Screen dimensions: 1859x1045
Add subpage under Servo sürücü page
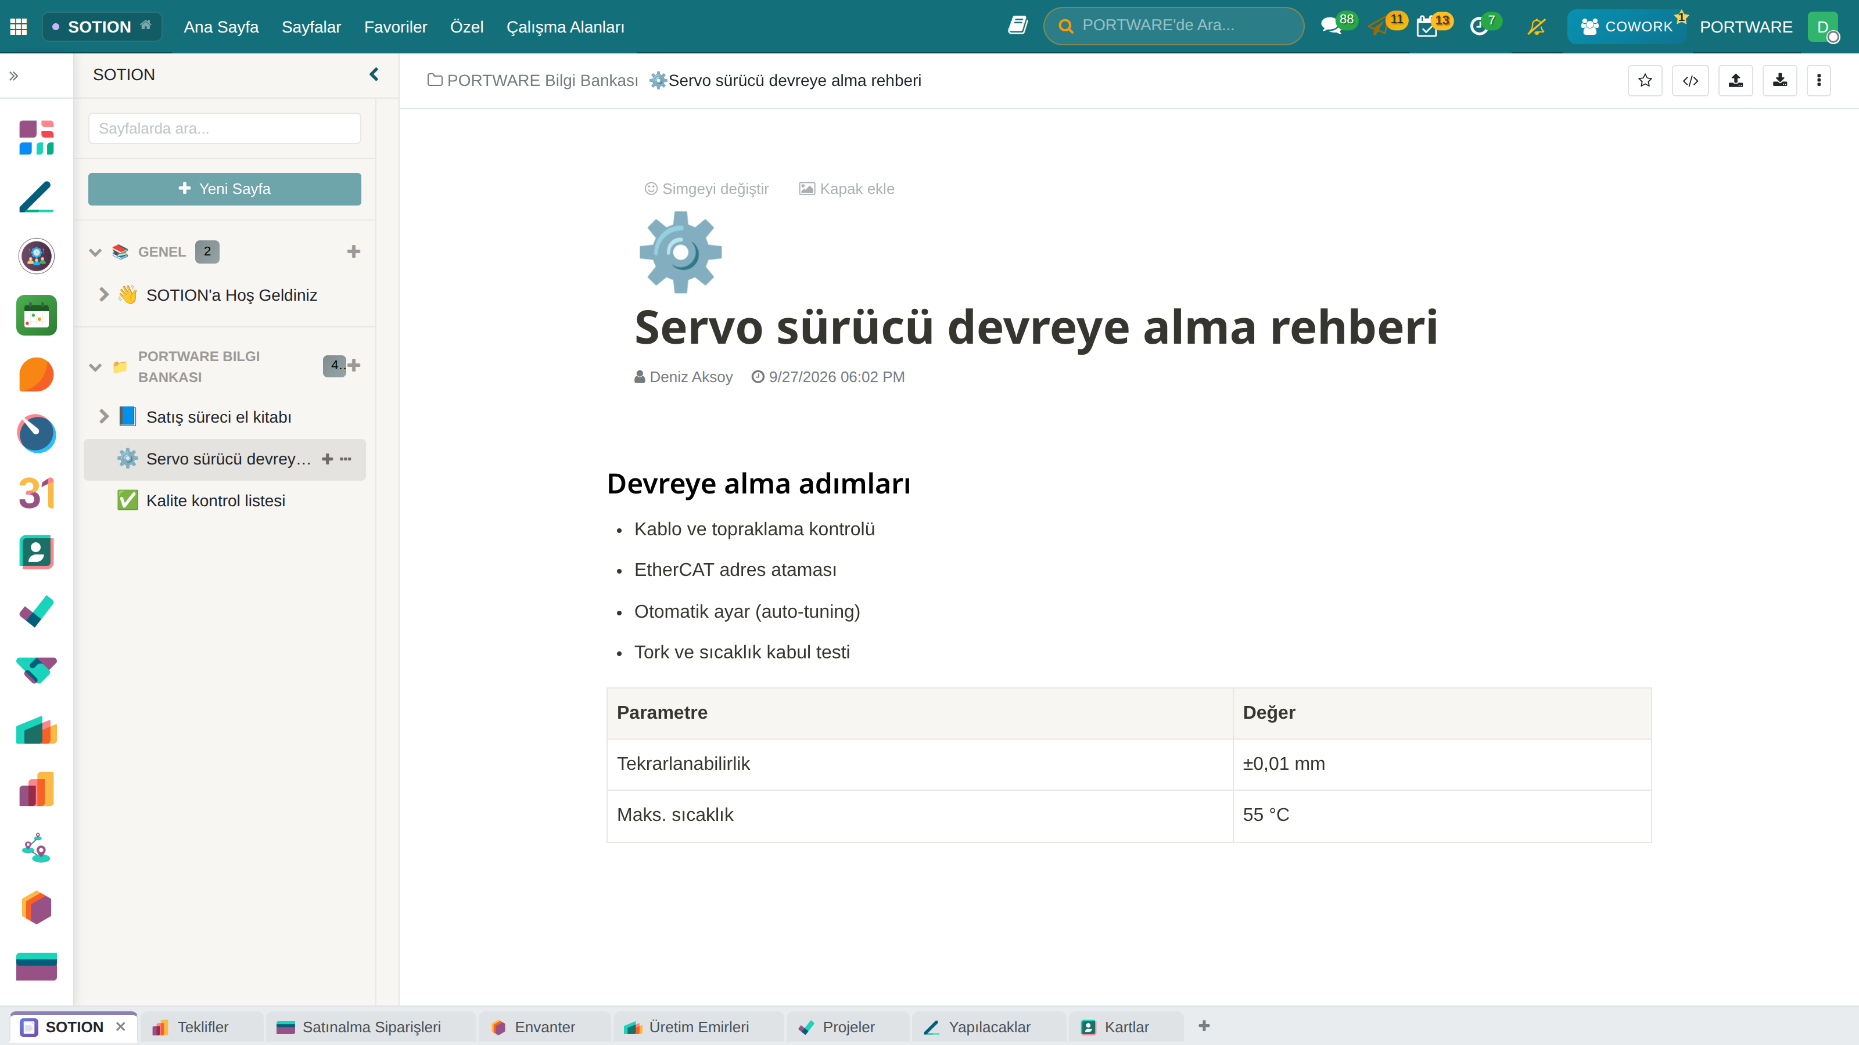(328, 459)
